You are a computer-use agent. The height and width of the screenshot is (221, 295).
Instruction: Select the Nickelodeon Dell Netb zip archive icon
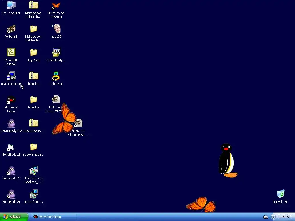[x=33, y=5]
